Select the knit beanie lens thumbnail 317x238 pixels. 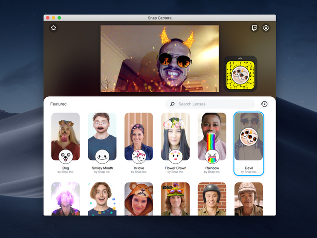coord(249,199)
